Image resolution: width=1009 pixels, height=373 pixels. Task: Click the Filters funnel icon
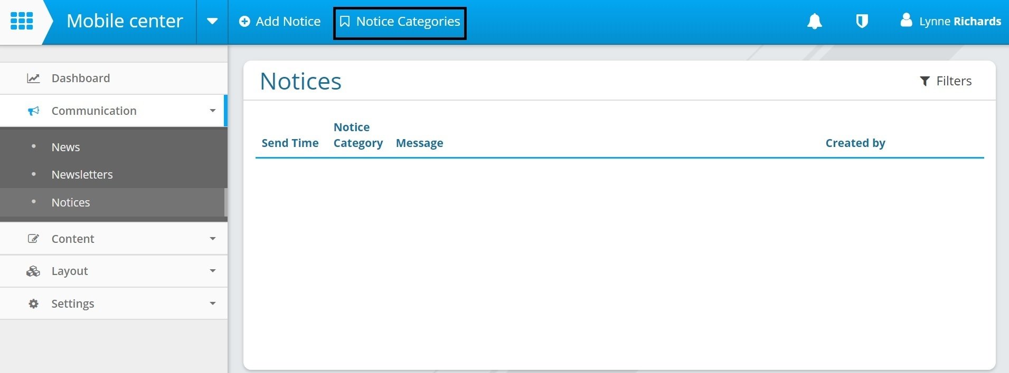click(925, 81)
